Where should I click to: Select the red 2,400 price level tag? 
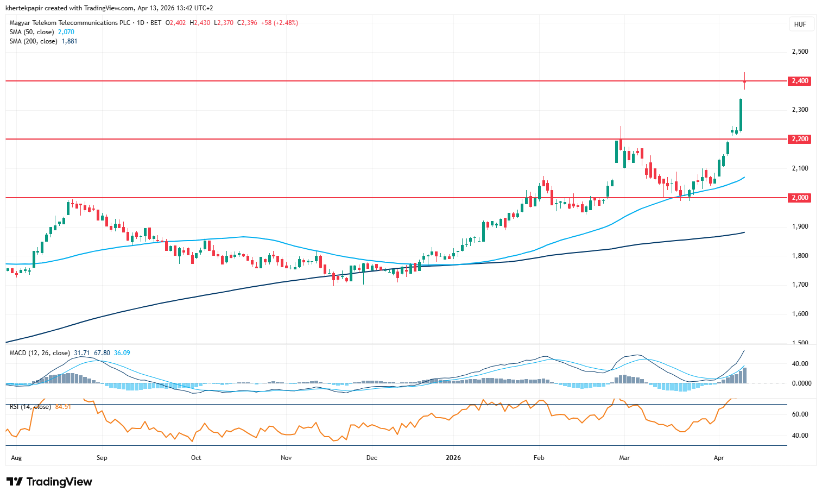click(x=799, y=81)
